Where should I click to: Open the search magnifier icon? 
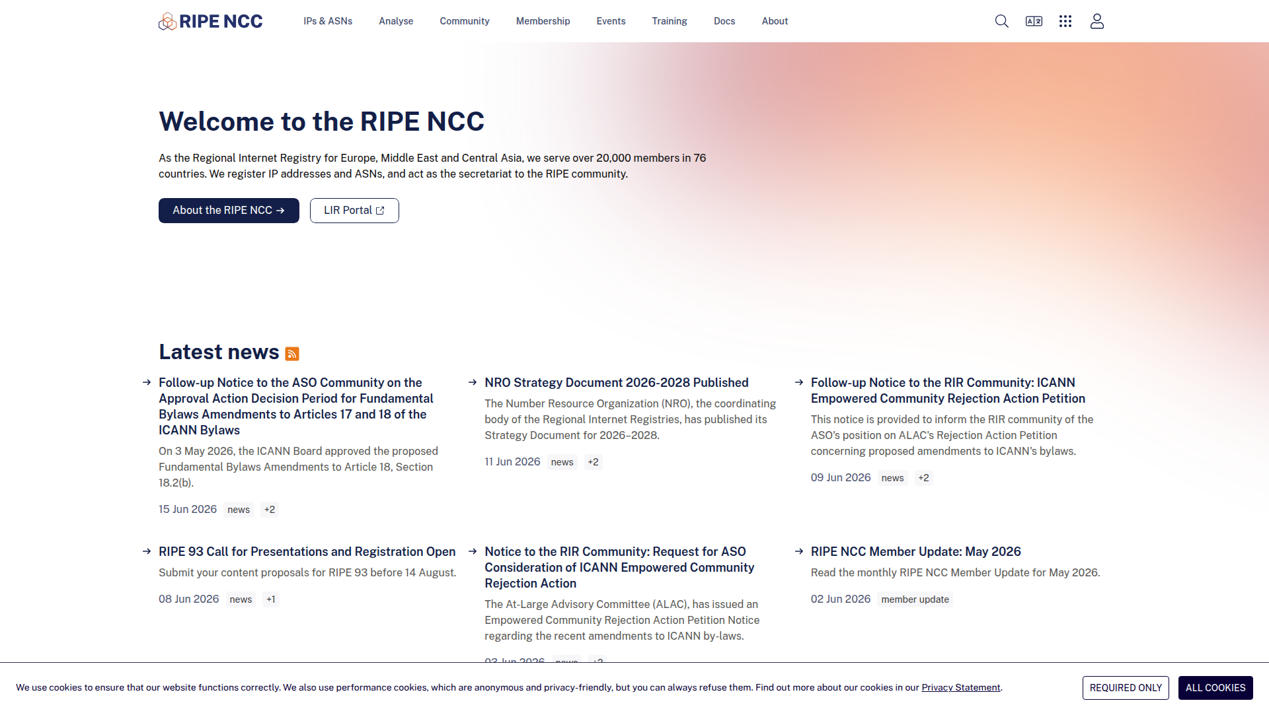coord(1002,21)
